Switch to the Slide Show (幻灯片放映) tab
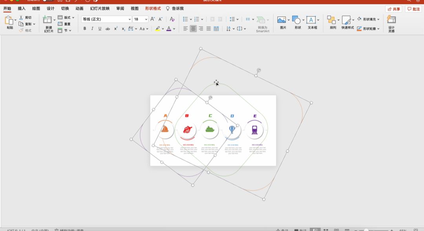This screenshot has height=231, width=424. click(100, 8)
